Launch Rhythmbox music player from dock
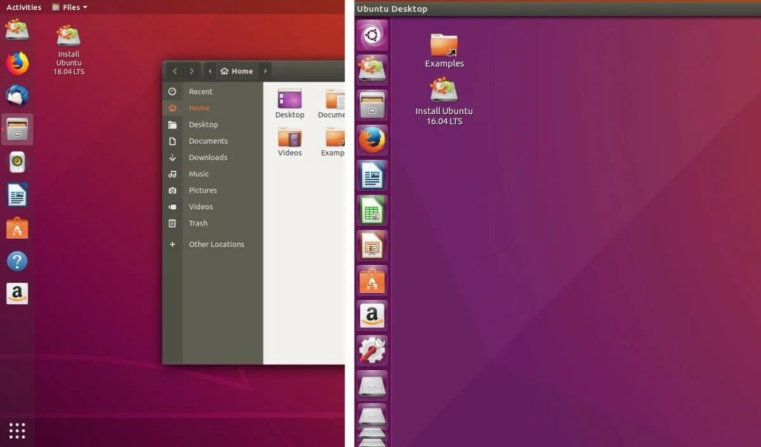This screenshot has height=447, width=761. (x=17, y=162)
